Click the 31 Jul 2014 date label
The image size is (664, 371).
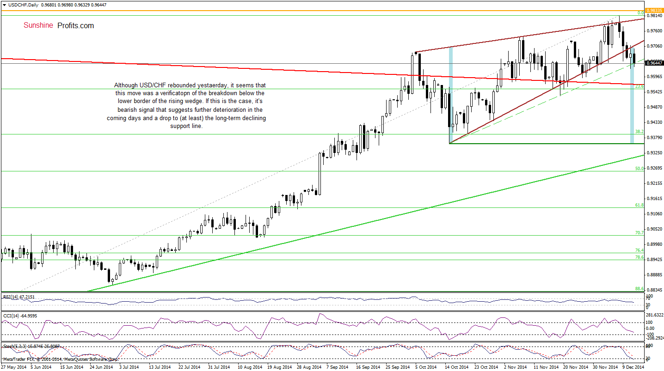218,367
